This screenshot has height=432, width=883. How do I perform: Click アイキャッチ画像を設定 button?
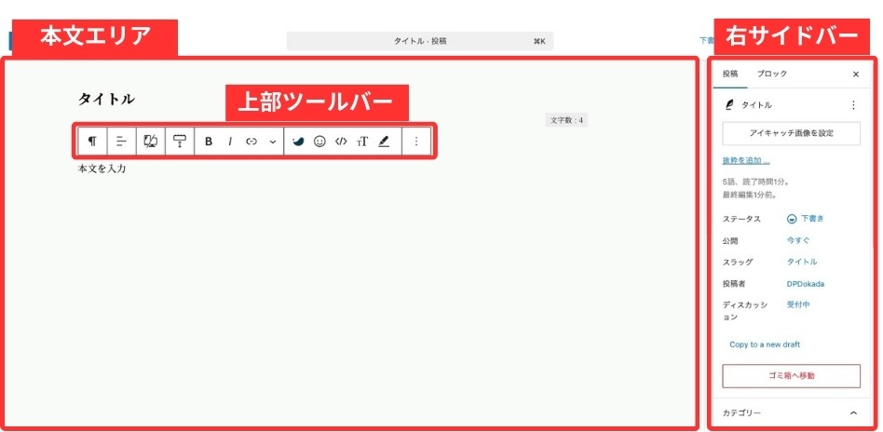(x=791, y=133)
